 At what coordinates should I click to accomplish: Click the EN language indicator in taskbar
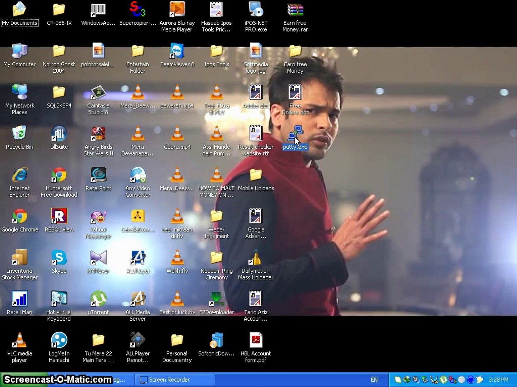point(374,379)
